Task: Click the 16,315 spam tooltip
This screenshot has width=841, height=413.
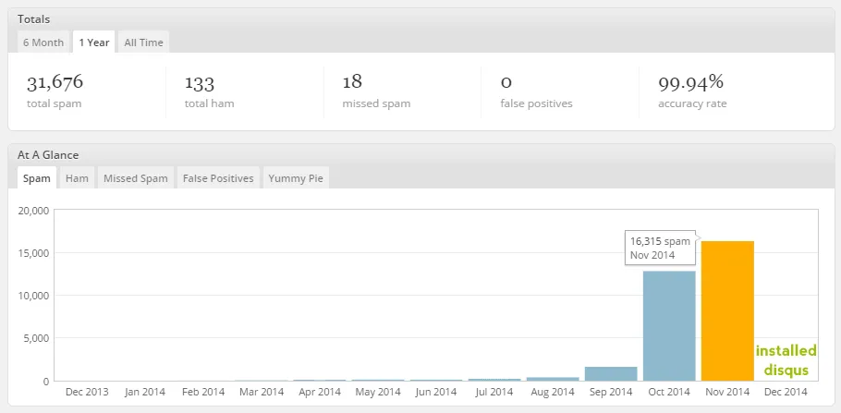Action: coord(660,248)
